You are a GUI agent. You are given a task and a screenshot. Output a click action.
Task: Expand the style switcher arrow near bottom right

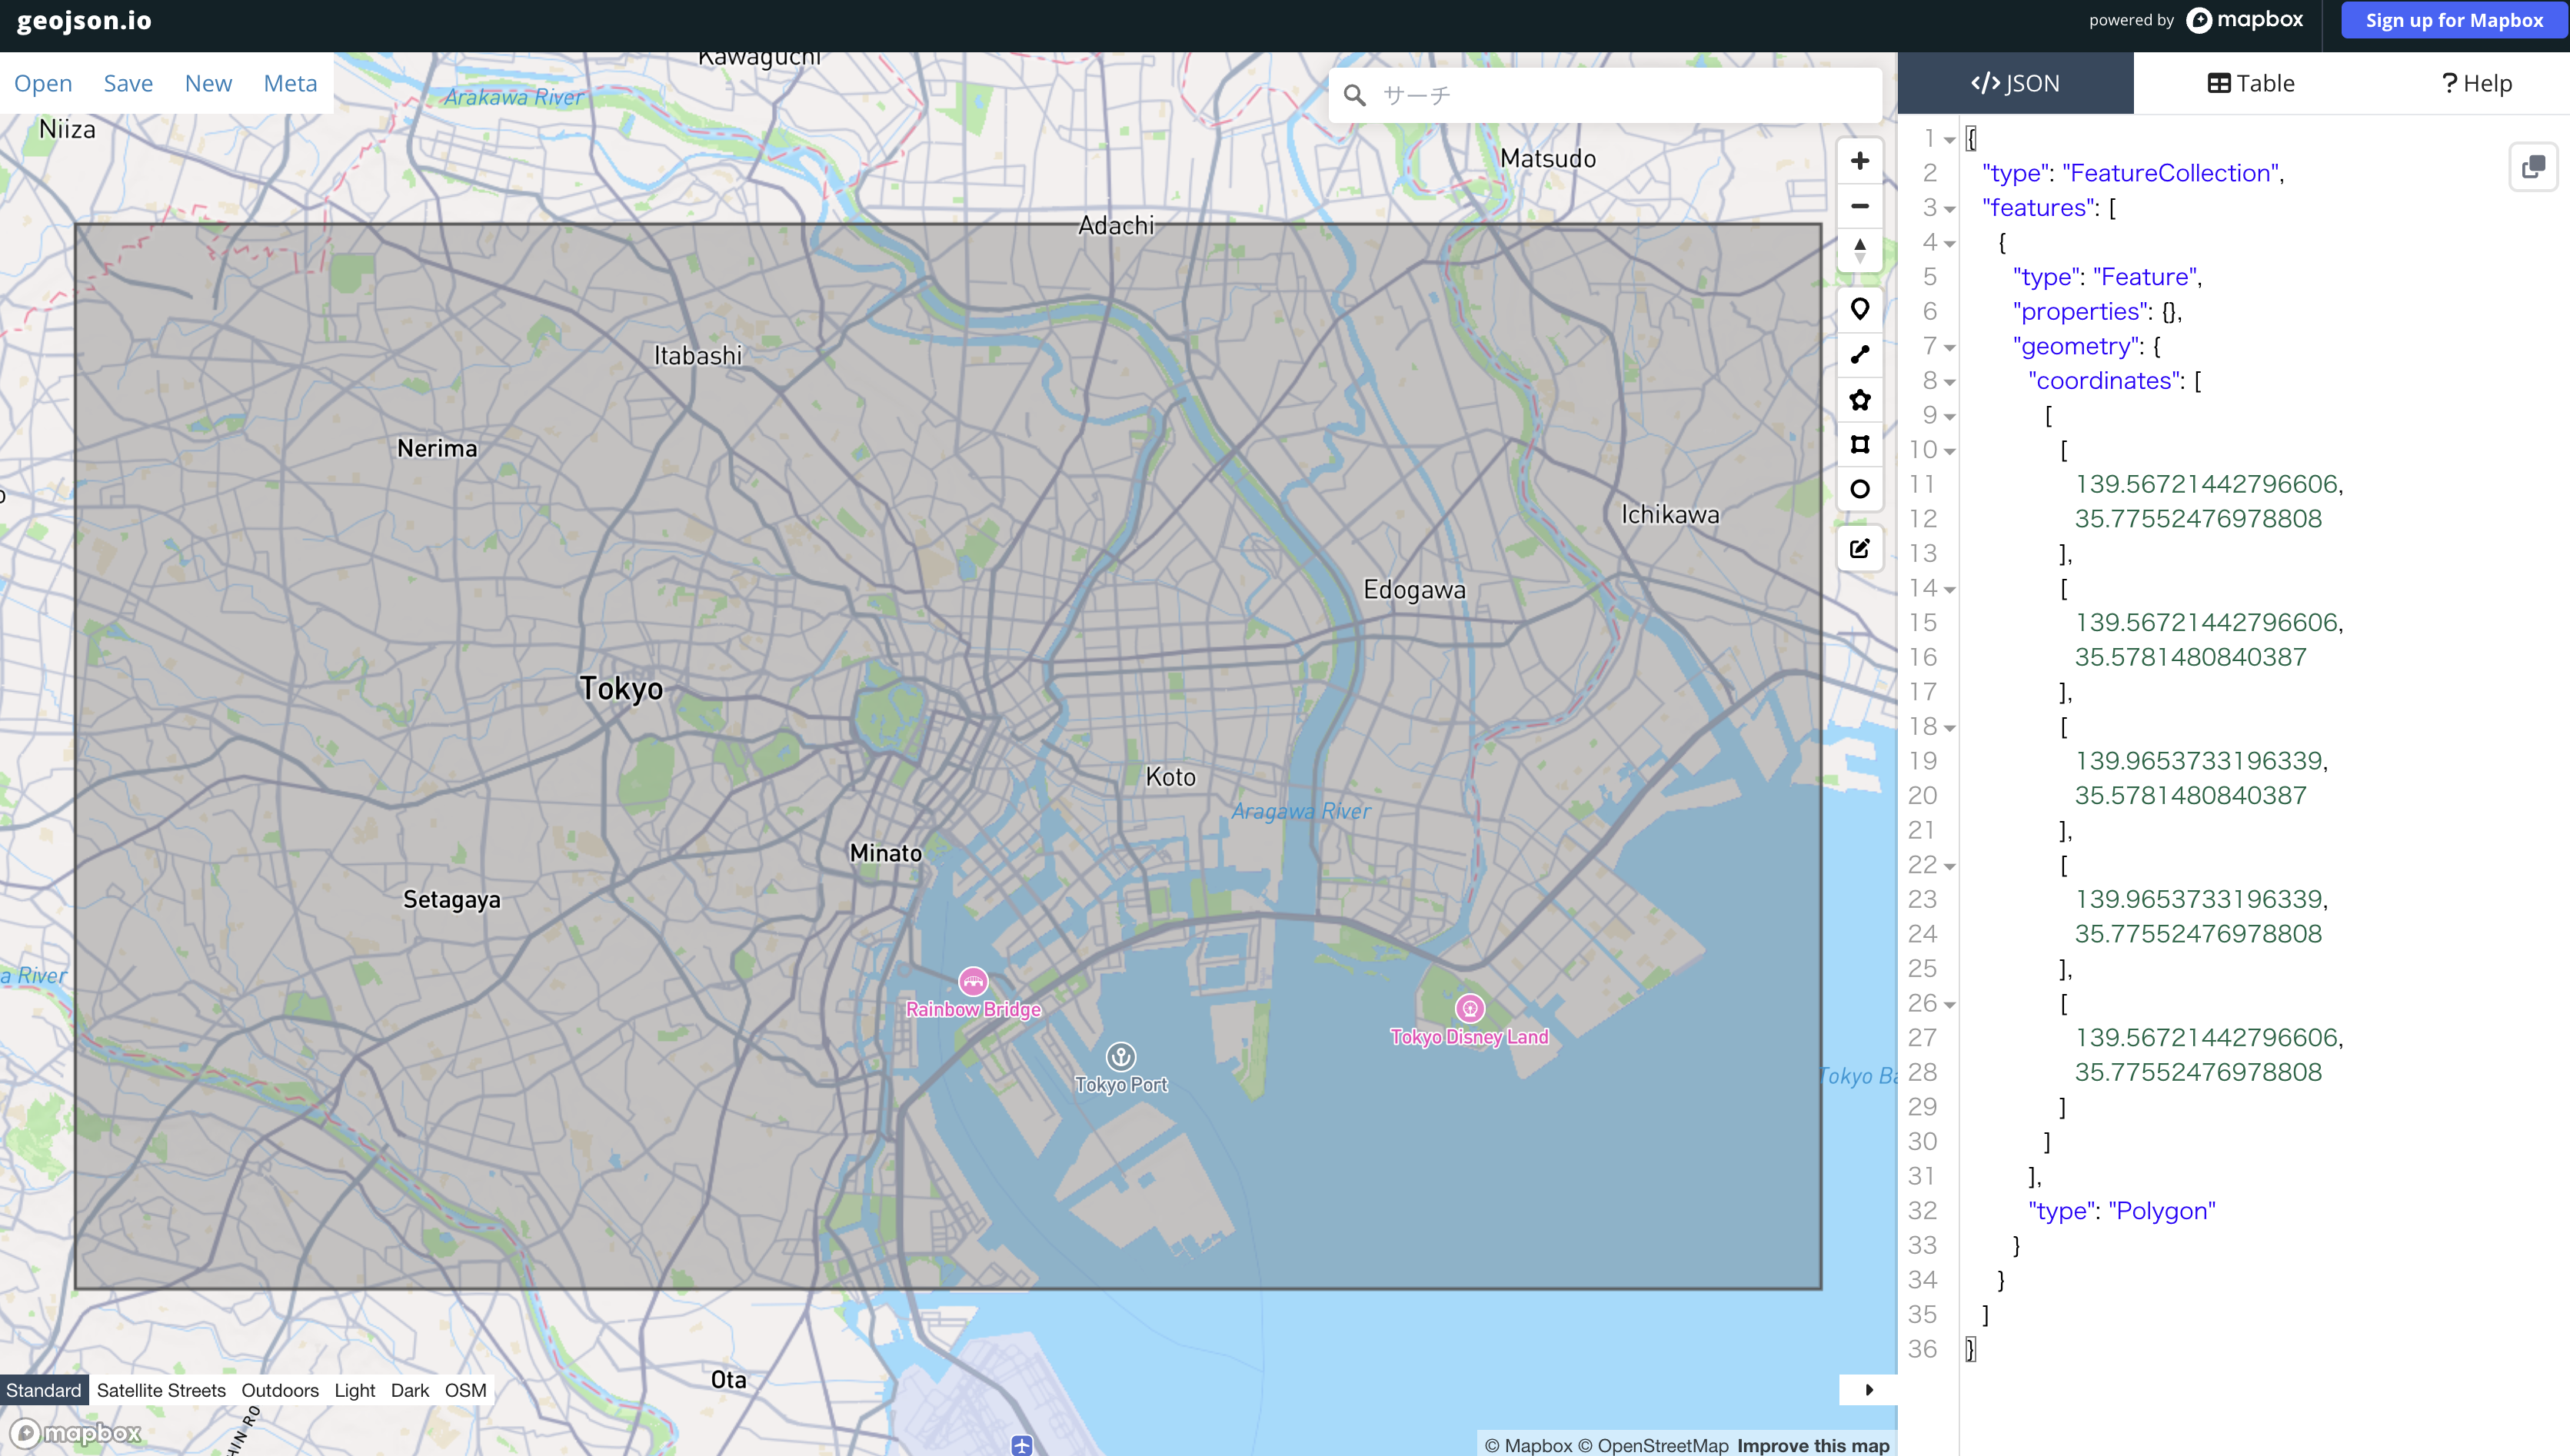click(x=1868, y=1389)
